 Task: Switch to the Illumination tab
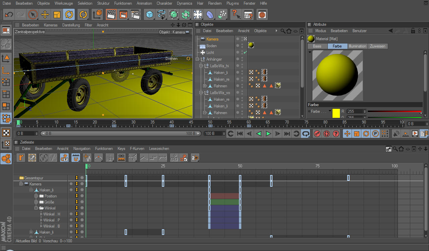pos(357,46)
